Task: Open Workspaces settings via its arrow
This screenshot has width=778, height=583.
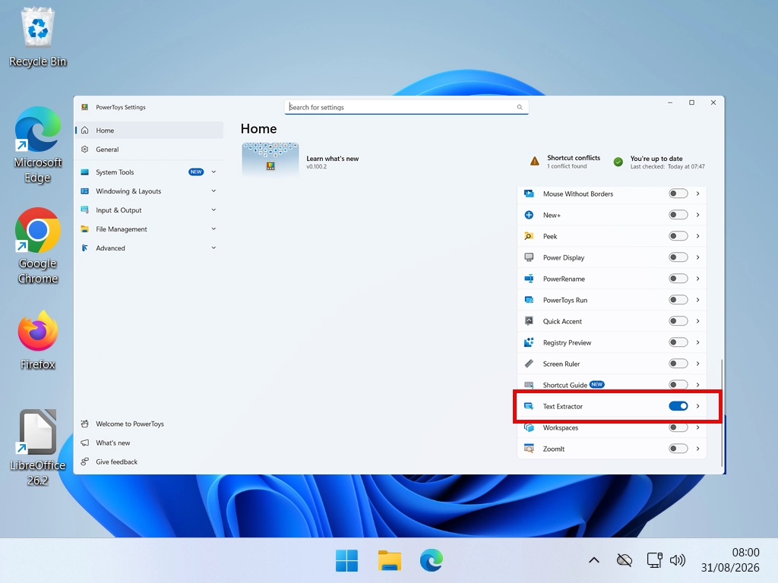Action: (x=698, y=428)
